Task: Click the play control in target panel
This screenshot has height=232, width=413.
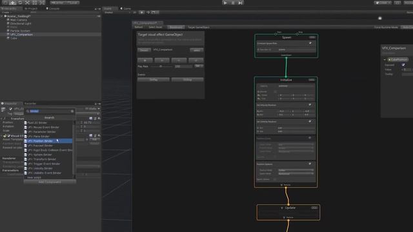Action: [145, 60]
